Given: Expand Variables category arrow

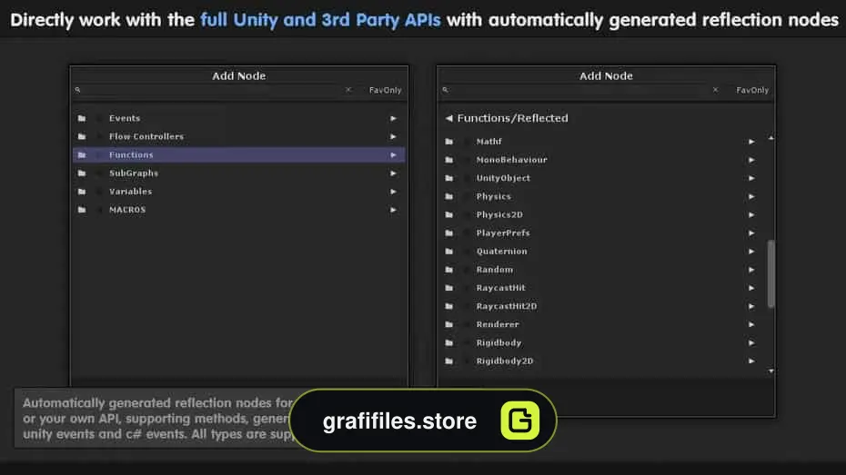Looking at the screenshot, I should pyautogui.click(x=393, y=192).
